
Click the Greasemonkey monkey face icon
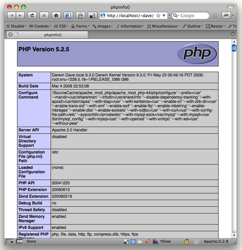187,242
